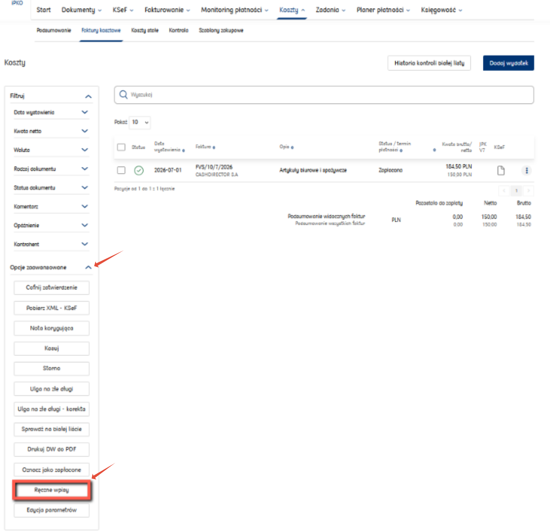Switch to the Szablony zakupowe tab
The height and width of the screenshot is (532, 550).
click(221, 30)
